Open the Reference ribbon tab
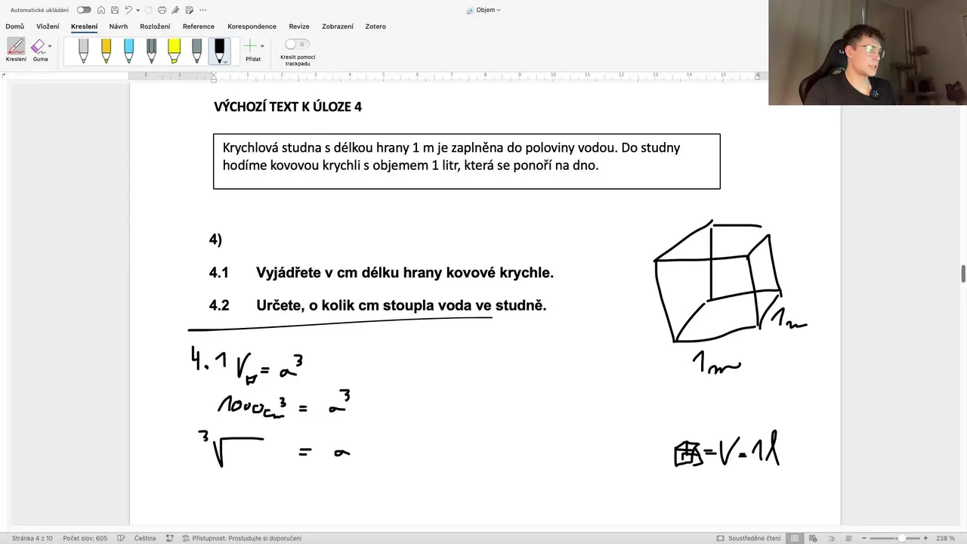 click(x=199, y=26)
